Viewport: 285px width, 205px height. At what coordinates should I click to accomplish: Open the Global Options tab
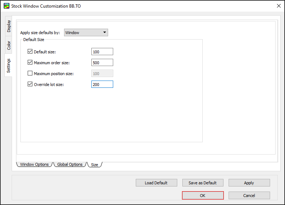coord(70,164)
